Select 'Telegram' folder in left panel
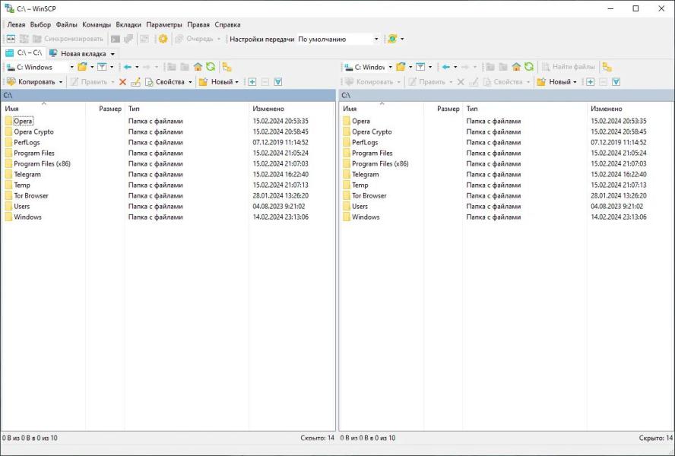Image resolution: width=675 pixels, height=456 pixels. (27, 174)
